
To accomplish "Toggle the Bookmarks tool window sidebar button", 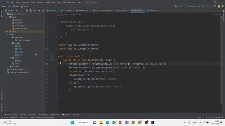I will [2, 94].
